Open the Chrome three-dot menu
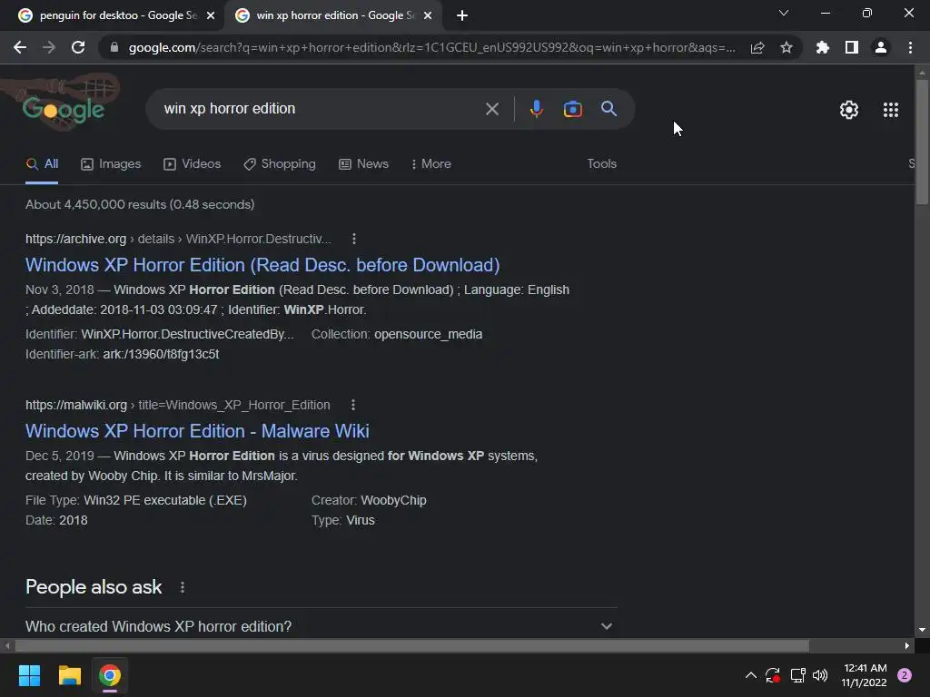The image size is (930, 697). tap(910, 47)
